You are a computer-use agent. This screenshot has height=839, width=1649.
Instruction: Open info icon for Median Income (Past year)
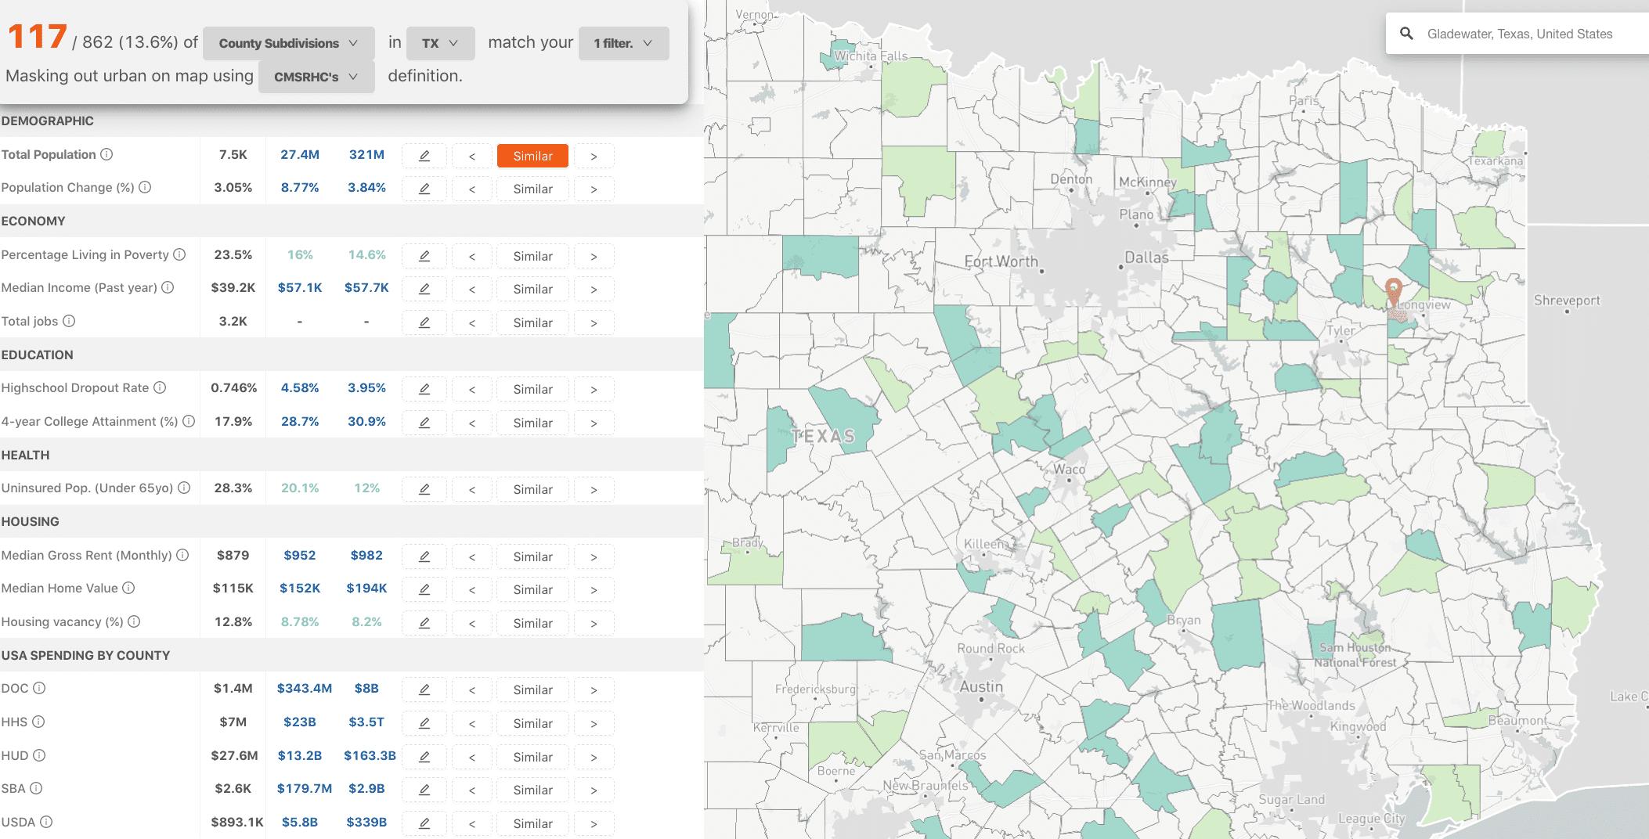[168, 287]
